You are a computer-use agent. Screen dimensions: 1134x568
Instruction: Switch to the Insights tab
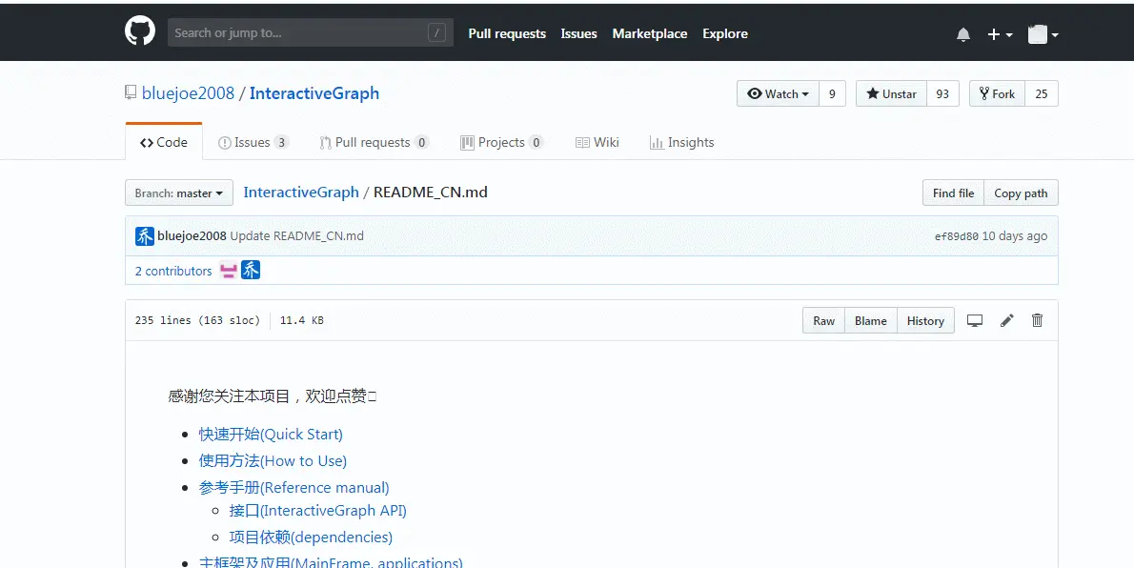[x=681, y=142]
